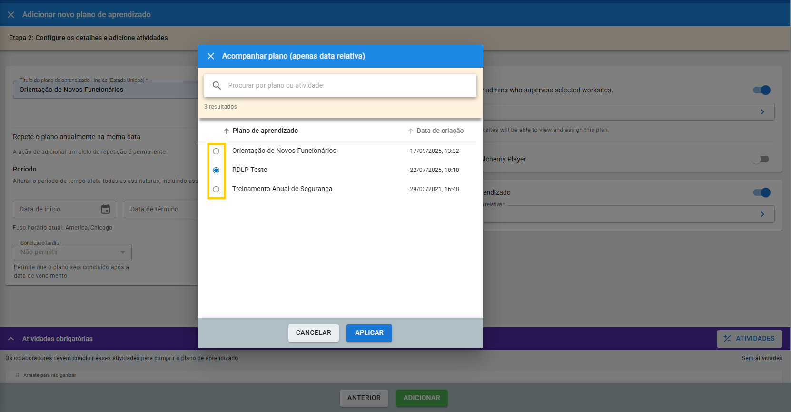The width and height of the screenshot is (791, 412).
Task: Open the Conclusão tardia dropdown
Action: pos(72,252)
